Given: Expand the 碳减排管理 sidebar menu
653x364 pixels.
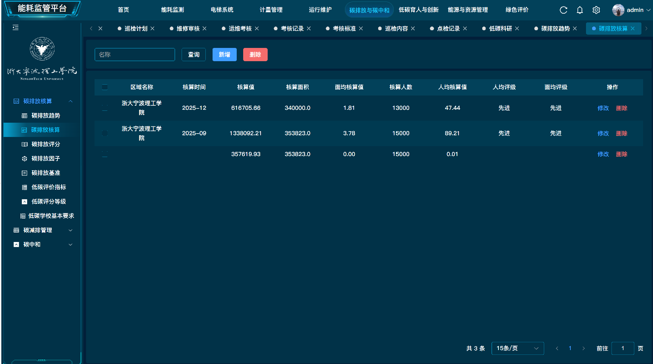Looking at the screenshot, I should point(43,230).
